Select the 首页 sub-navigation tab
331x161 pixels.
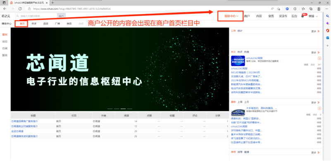point(22,24)
